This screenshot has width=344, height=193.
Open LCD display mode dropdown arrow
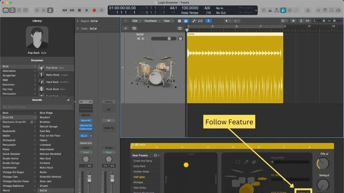click(256, 10)
